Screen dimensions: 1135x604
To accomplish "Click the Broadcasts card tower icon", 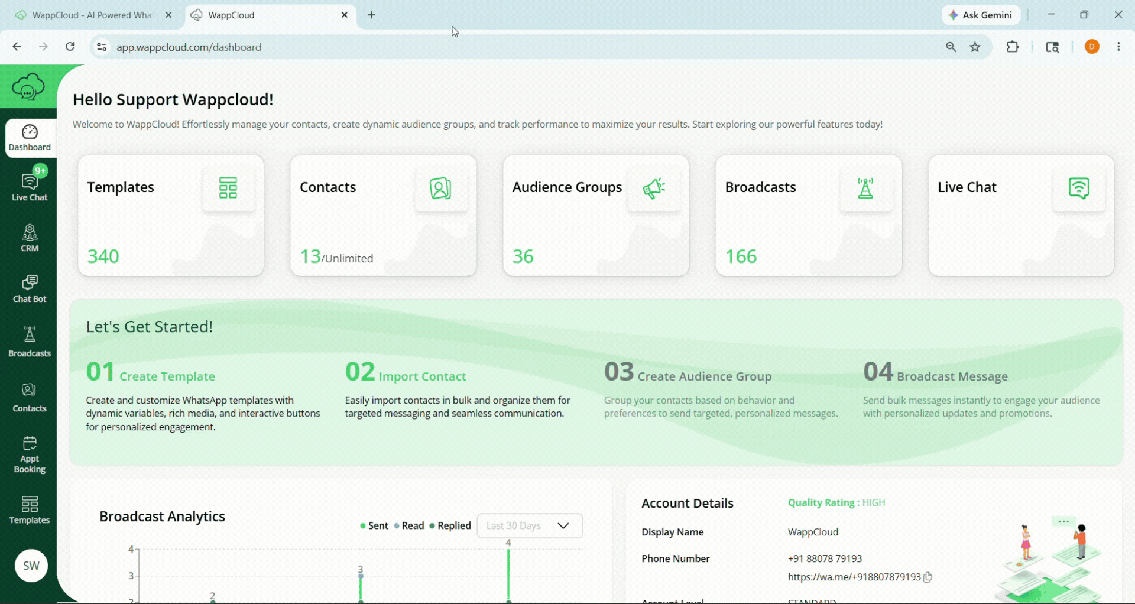I will (x=866, y=188).
